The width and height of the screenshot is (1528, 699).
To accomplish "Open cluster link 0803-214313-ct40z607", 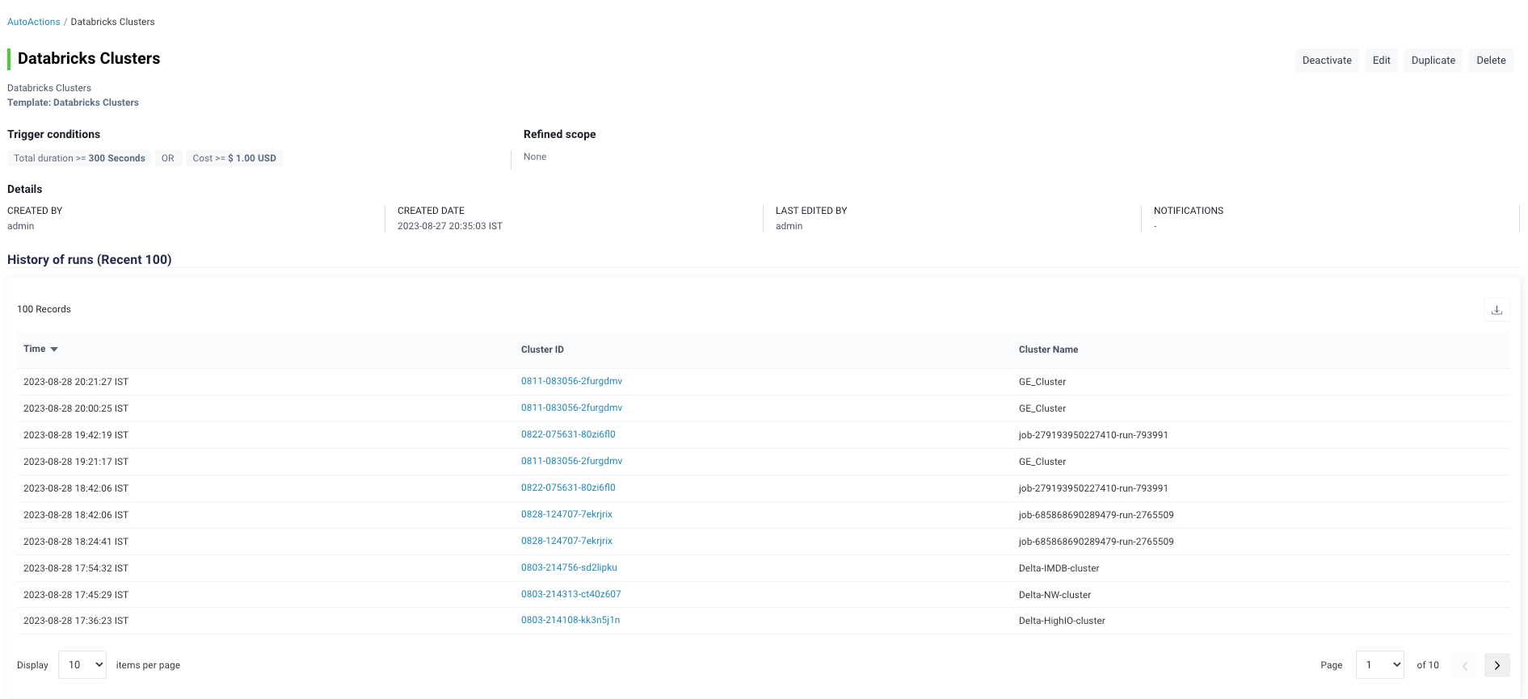I will point(570,594).
